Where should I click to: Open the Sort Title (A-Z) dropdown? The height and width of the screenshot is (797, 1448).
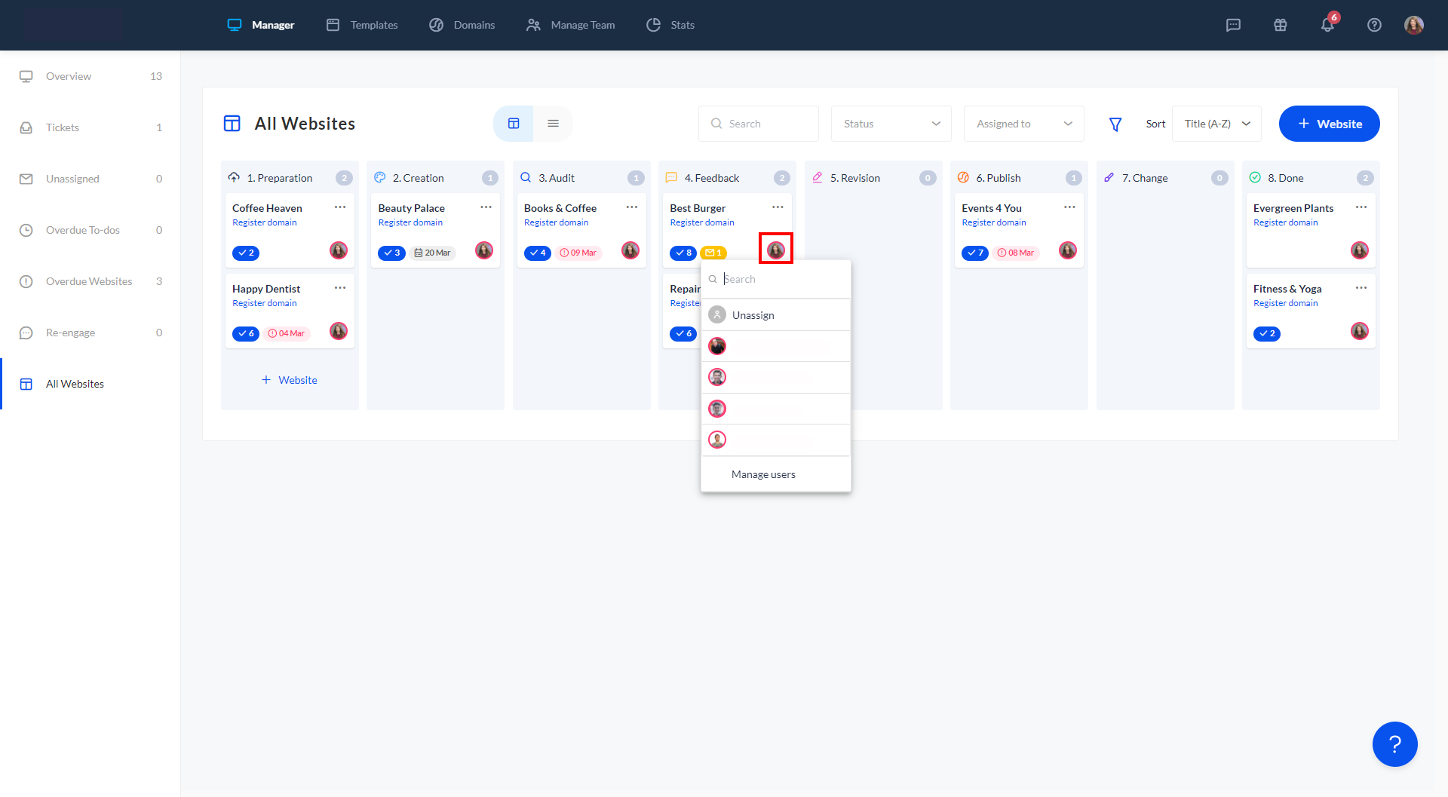[1216, 124]
